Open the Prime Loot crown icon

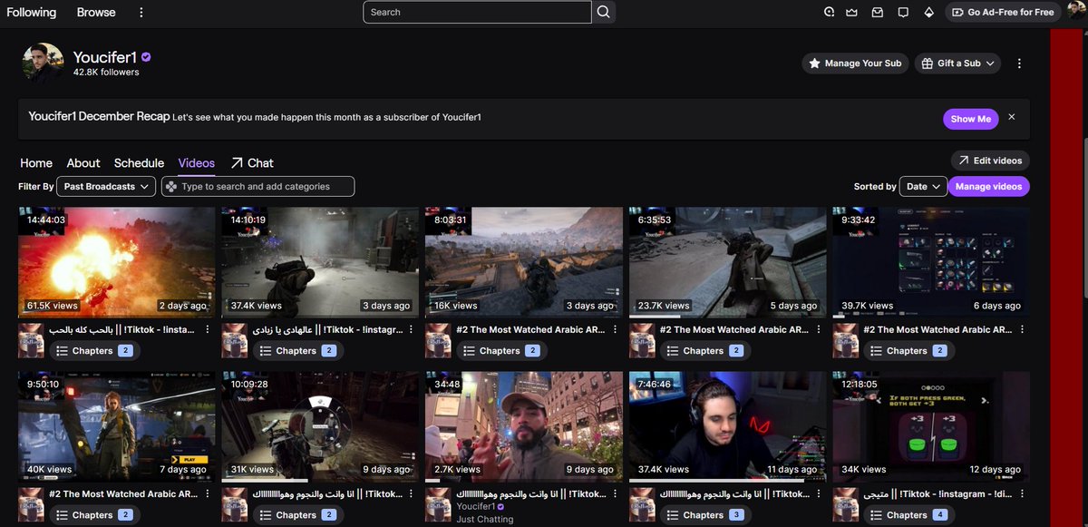(852, 13)
